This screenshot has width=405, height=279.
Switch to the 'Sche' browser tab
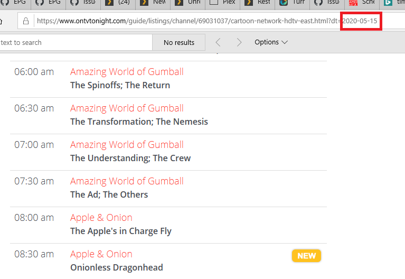tap(362, 3)
